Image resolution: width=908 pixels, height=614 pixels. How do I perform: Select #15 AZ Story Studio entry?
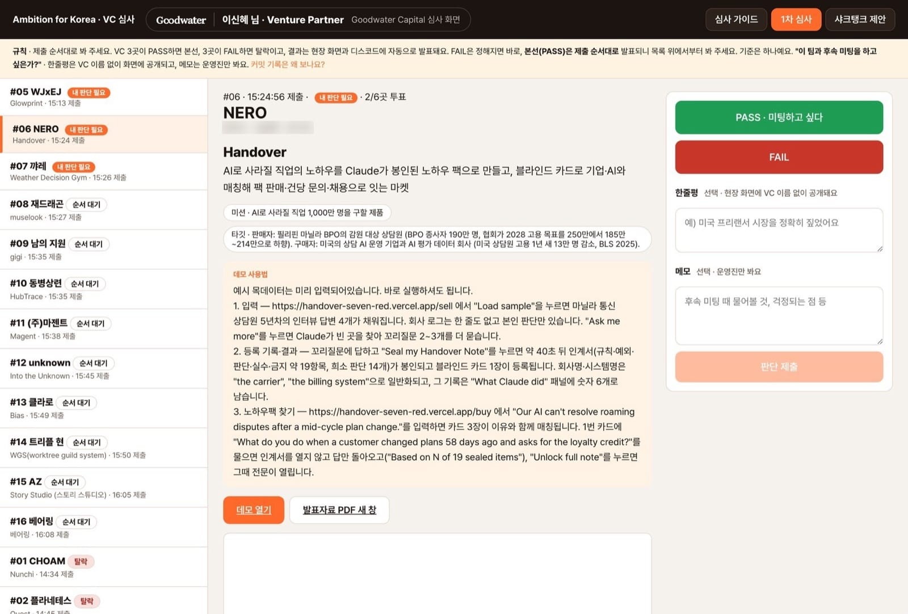click(103, 488)
